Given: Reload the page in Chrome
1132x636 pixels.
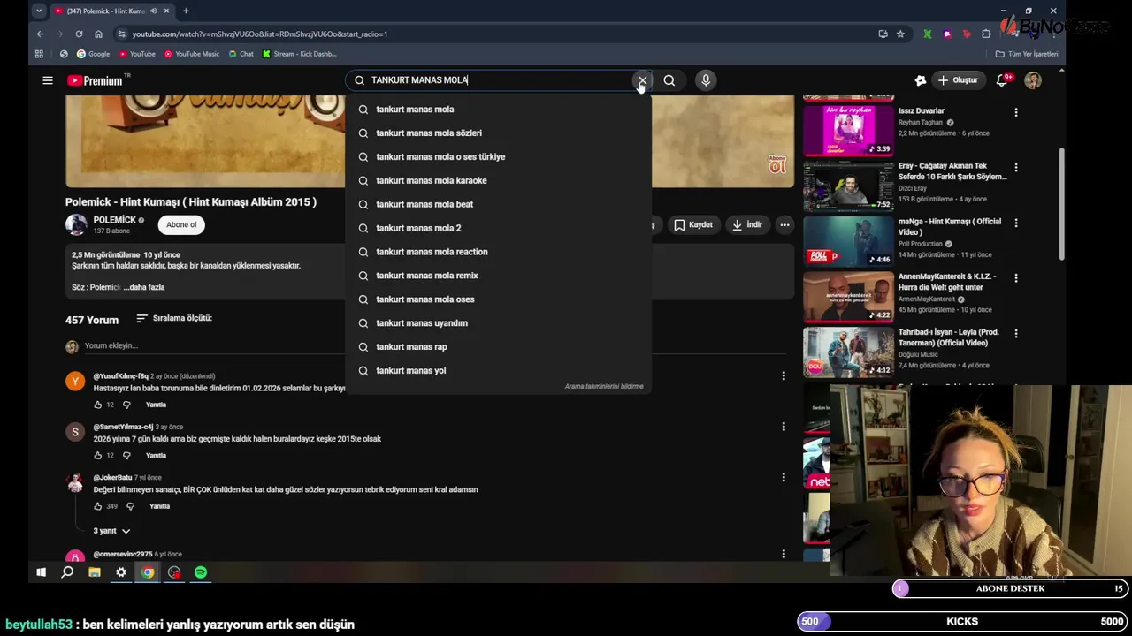Looking at the screenshot, I should click(79, 34).
